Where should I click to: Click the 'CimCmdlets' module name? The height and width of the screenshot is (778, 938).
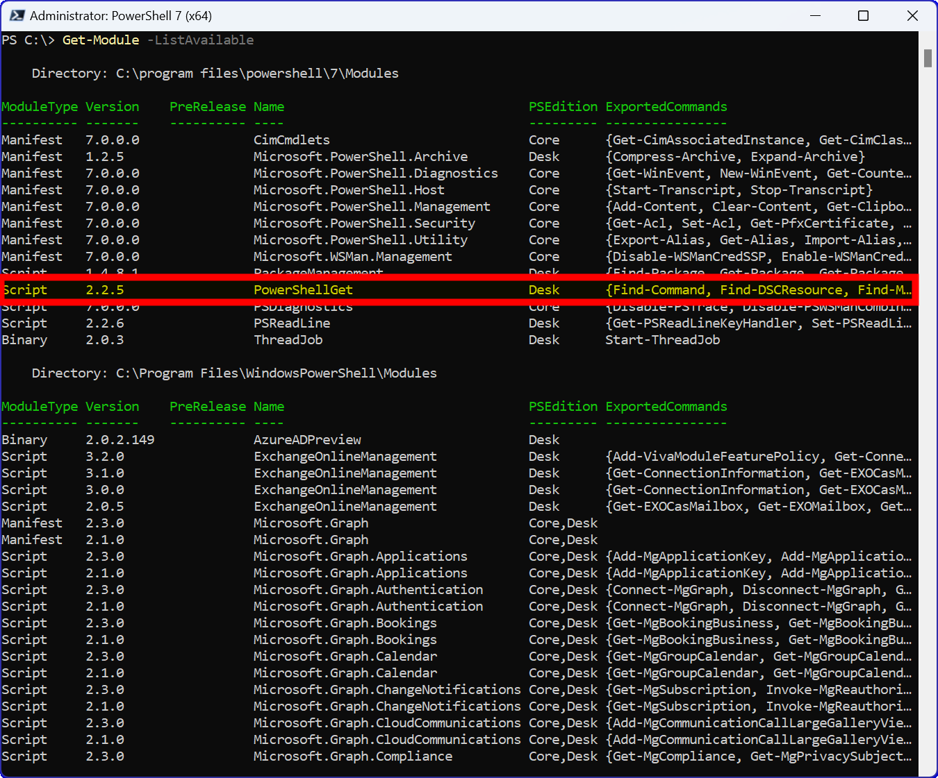pyautogui.click(x=292, y=140)
